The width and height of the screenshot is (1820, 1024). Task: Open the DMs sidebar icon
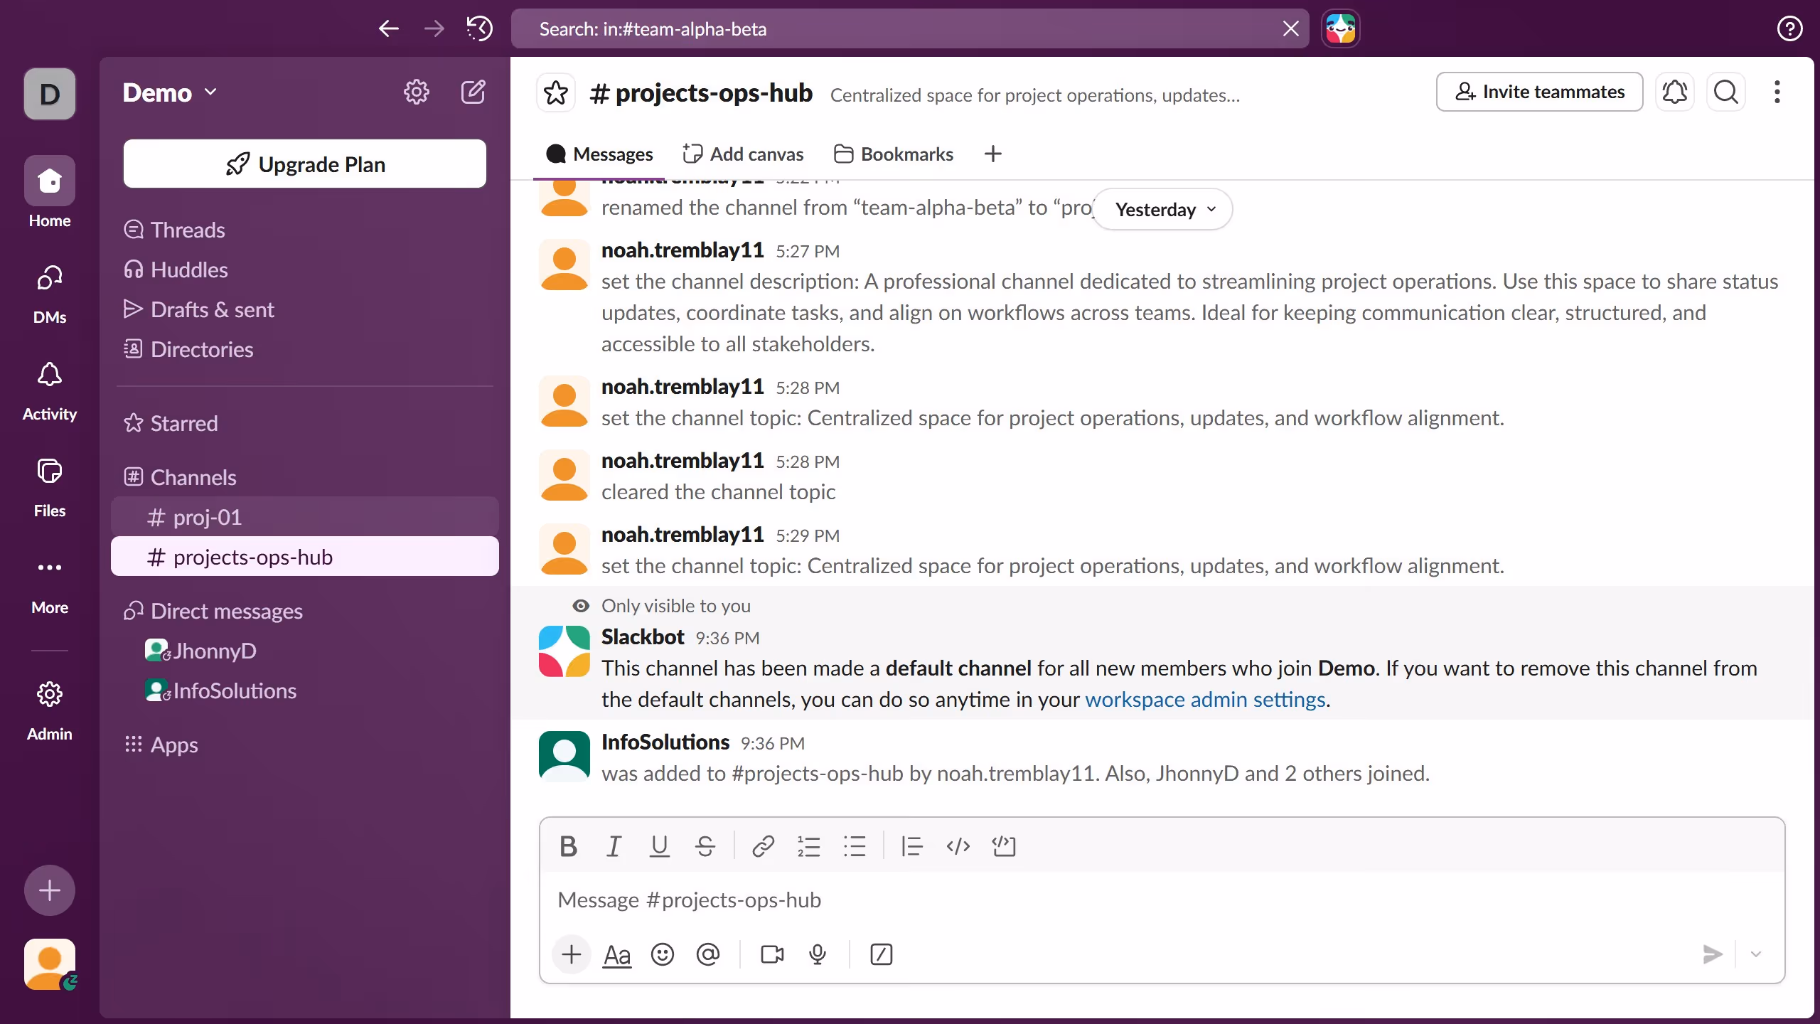click(x=50, y=294)
